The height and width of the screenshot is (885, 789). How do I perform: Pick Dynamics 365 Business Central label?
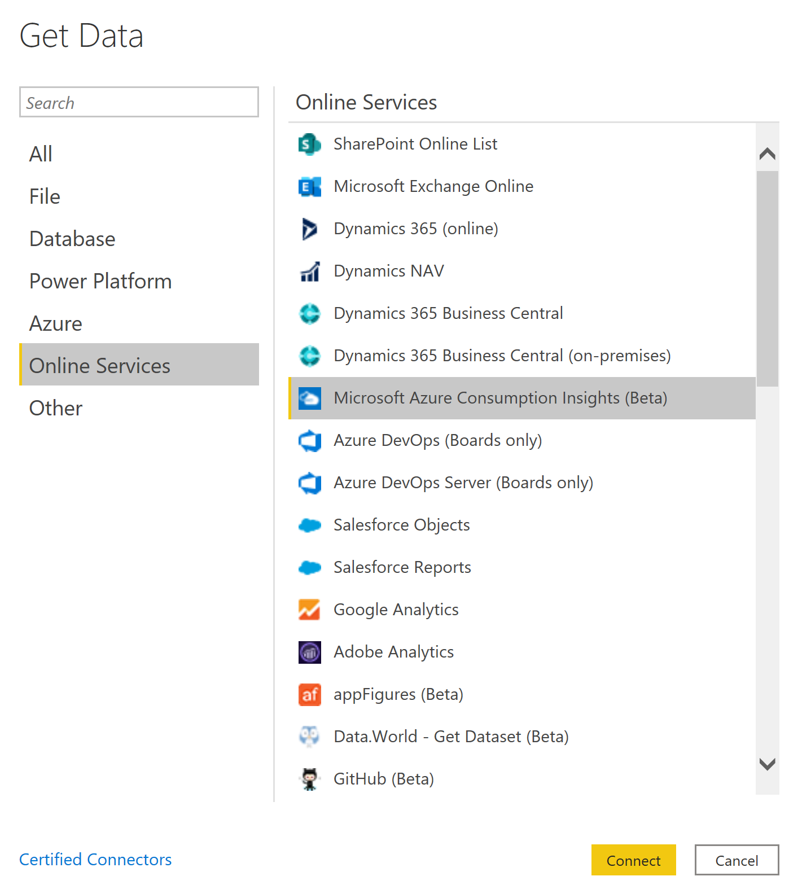[x=448, y=313]
